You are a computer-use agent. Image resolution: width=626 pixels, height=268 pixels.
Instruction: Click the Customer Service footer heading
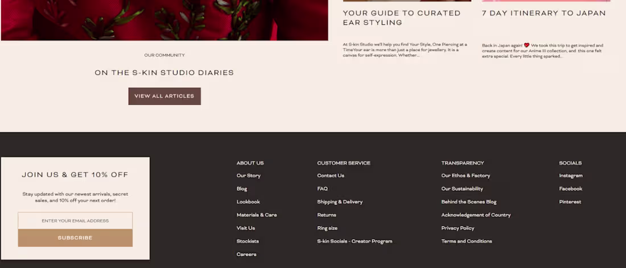[x=343, y=164]
